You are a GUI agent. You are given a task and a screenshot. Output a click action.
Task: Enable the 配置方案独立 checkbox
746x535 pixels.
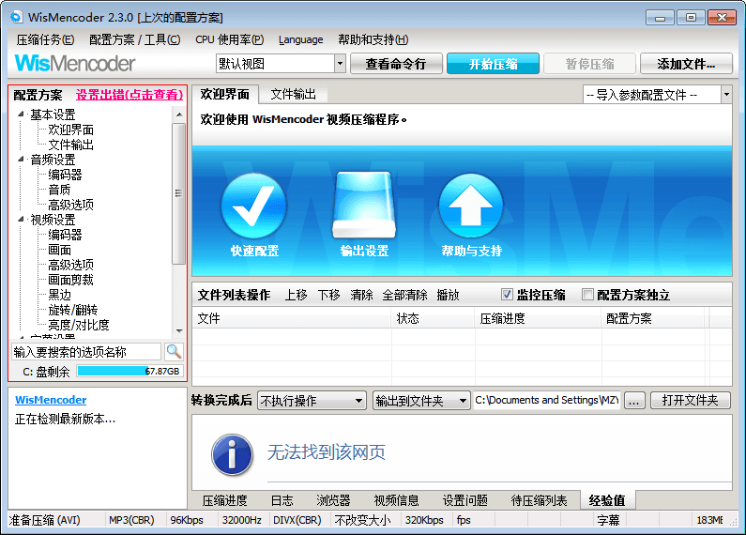587,295
